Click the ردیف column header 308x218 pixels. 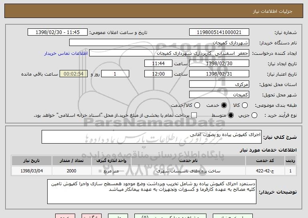coord(290,161)
